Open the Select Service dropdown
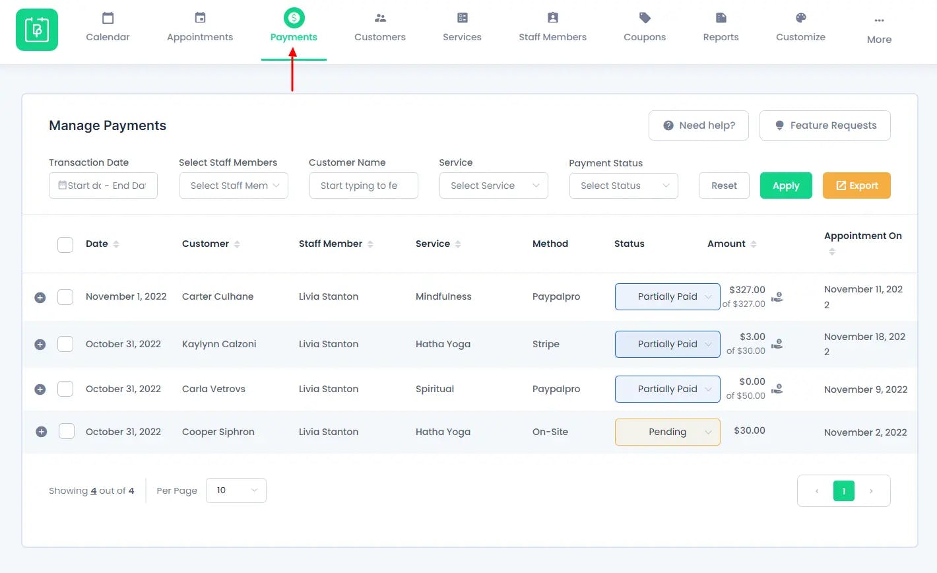This screenshot has width=937, height=573. [493, 185]
